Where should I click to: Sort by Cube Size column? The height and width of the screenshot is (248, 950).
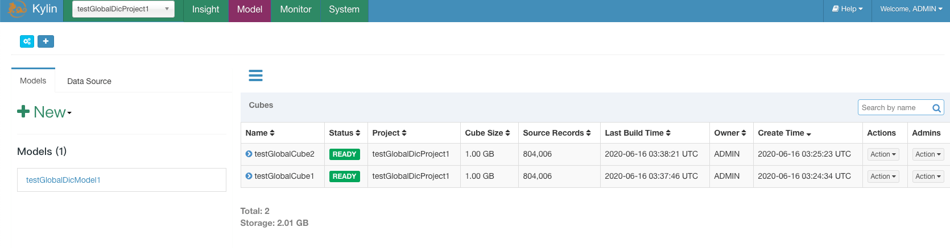click(488, 133)
